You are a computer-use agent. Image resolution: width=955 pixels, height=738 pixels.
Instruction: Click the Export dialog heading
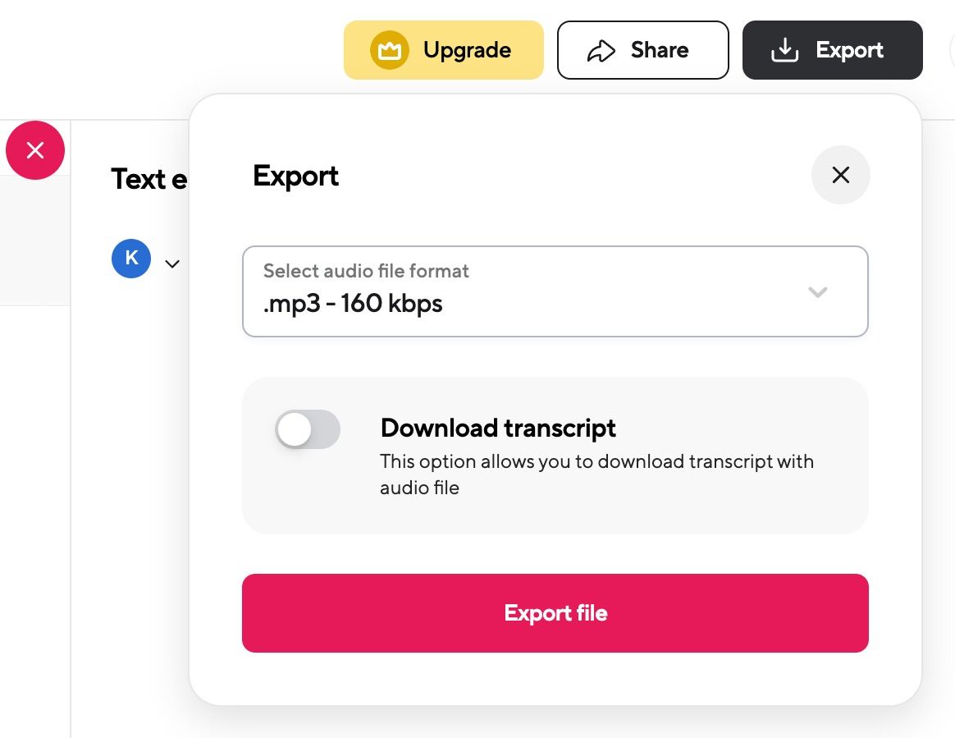(295, 176)
